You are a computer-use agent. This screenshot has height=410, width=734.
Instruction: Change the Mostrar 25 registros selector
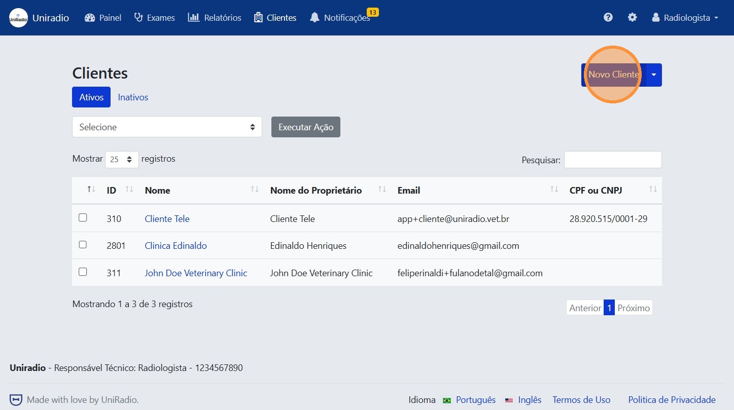coord(121,159)
